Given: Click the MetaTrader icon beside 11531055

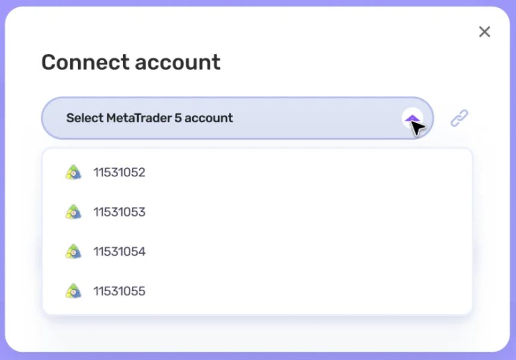Looking at the screenshot, I should coord(73,292).
